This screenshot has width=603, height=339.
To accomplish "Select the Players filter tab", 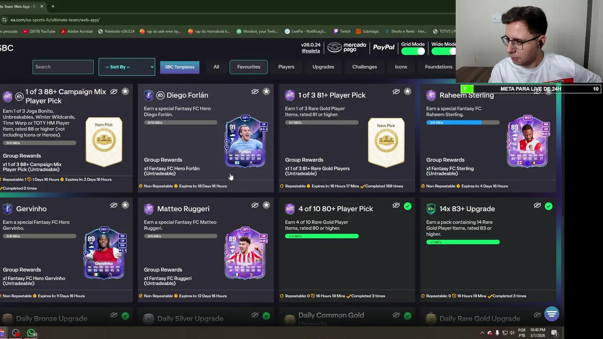I will 286,67.
